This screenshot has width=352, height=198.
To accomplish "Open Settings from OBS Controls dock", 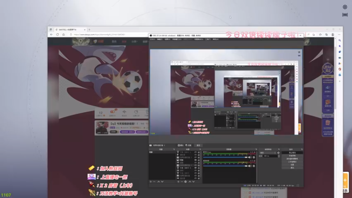I will pyautogui.click(x=292, y=165).
